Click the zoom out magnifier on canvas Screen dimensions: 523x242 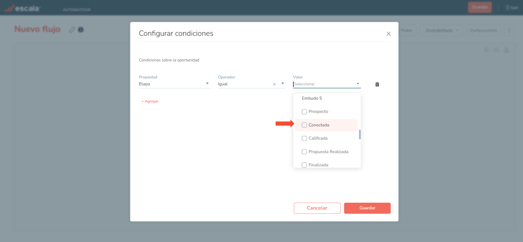pyautogui.click(x=496, y=50)
